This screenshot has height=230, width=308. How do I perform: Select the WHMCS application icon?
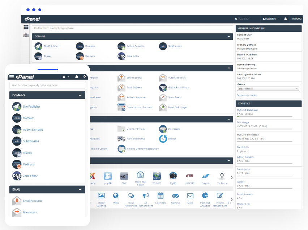pos(157,176)
